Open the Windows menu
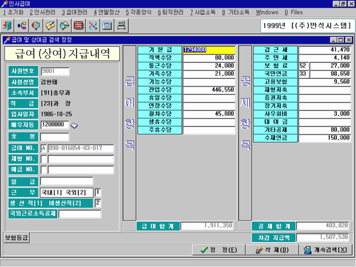Image resolution: width=356 pixels, height=267 pixels. click(x=267, y=12)
